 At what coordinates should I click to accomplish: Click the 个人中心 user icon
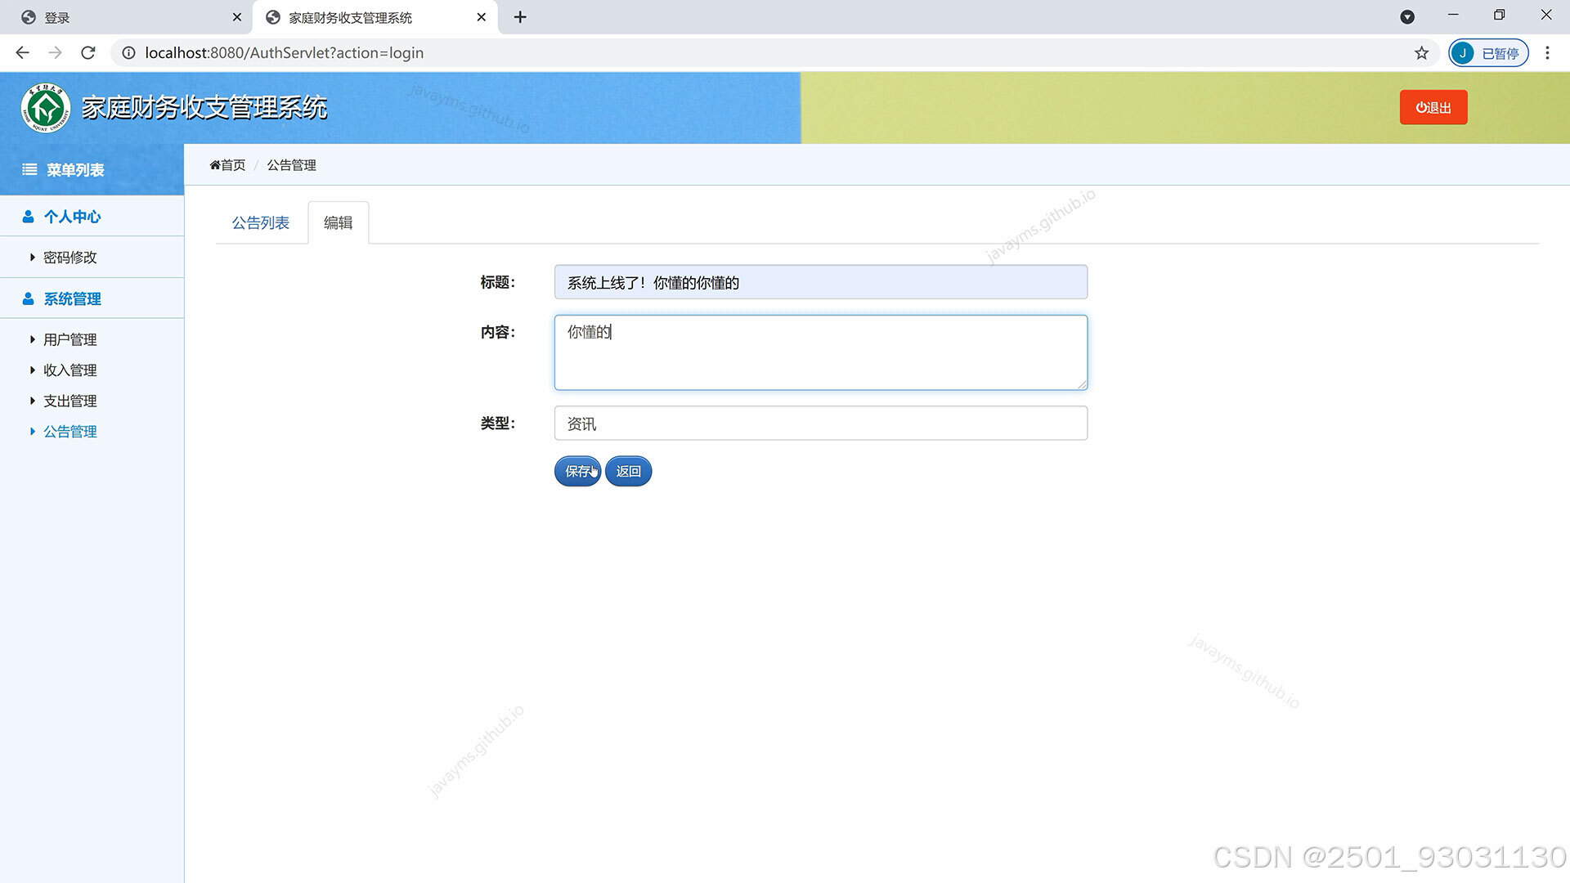click(x=29, y=216)
